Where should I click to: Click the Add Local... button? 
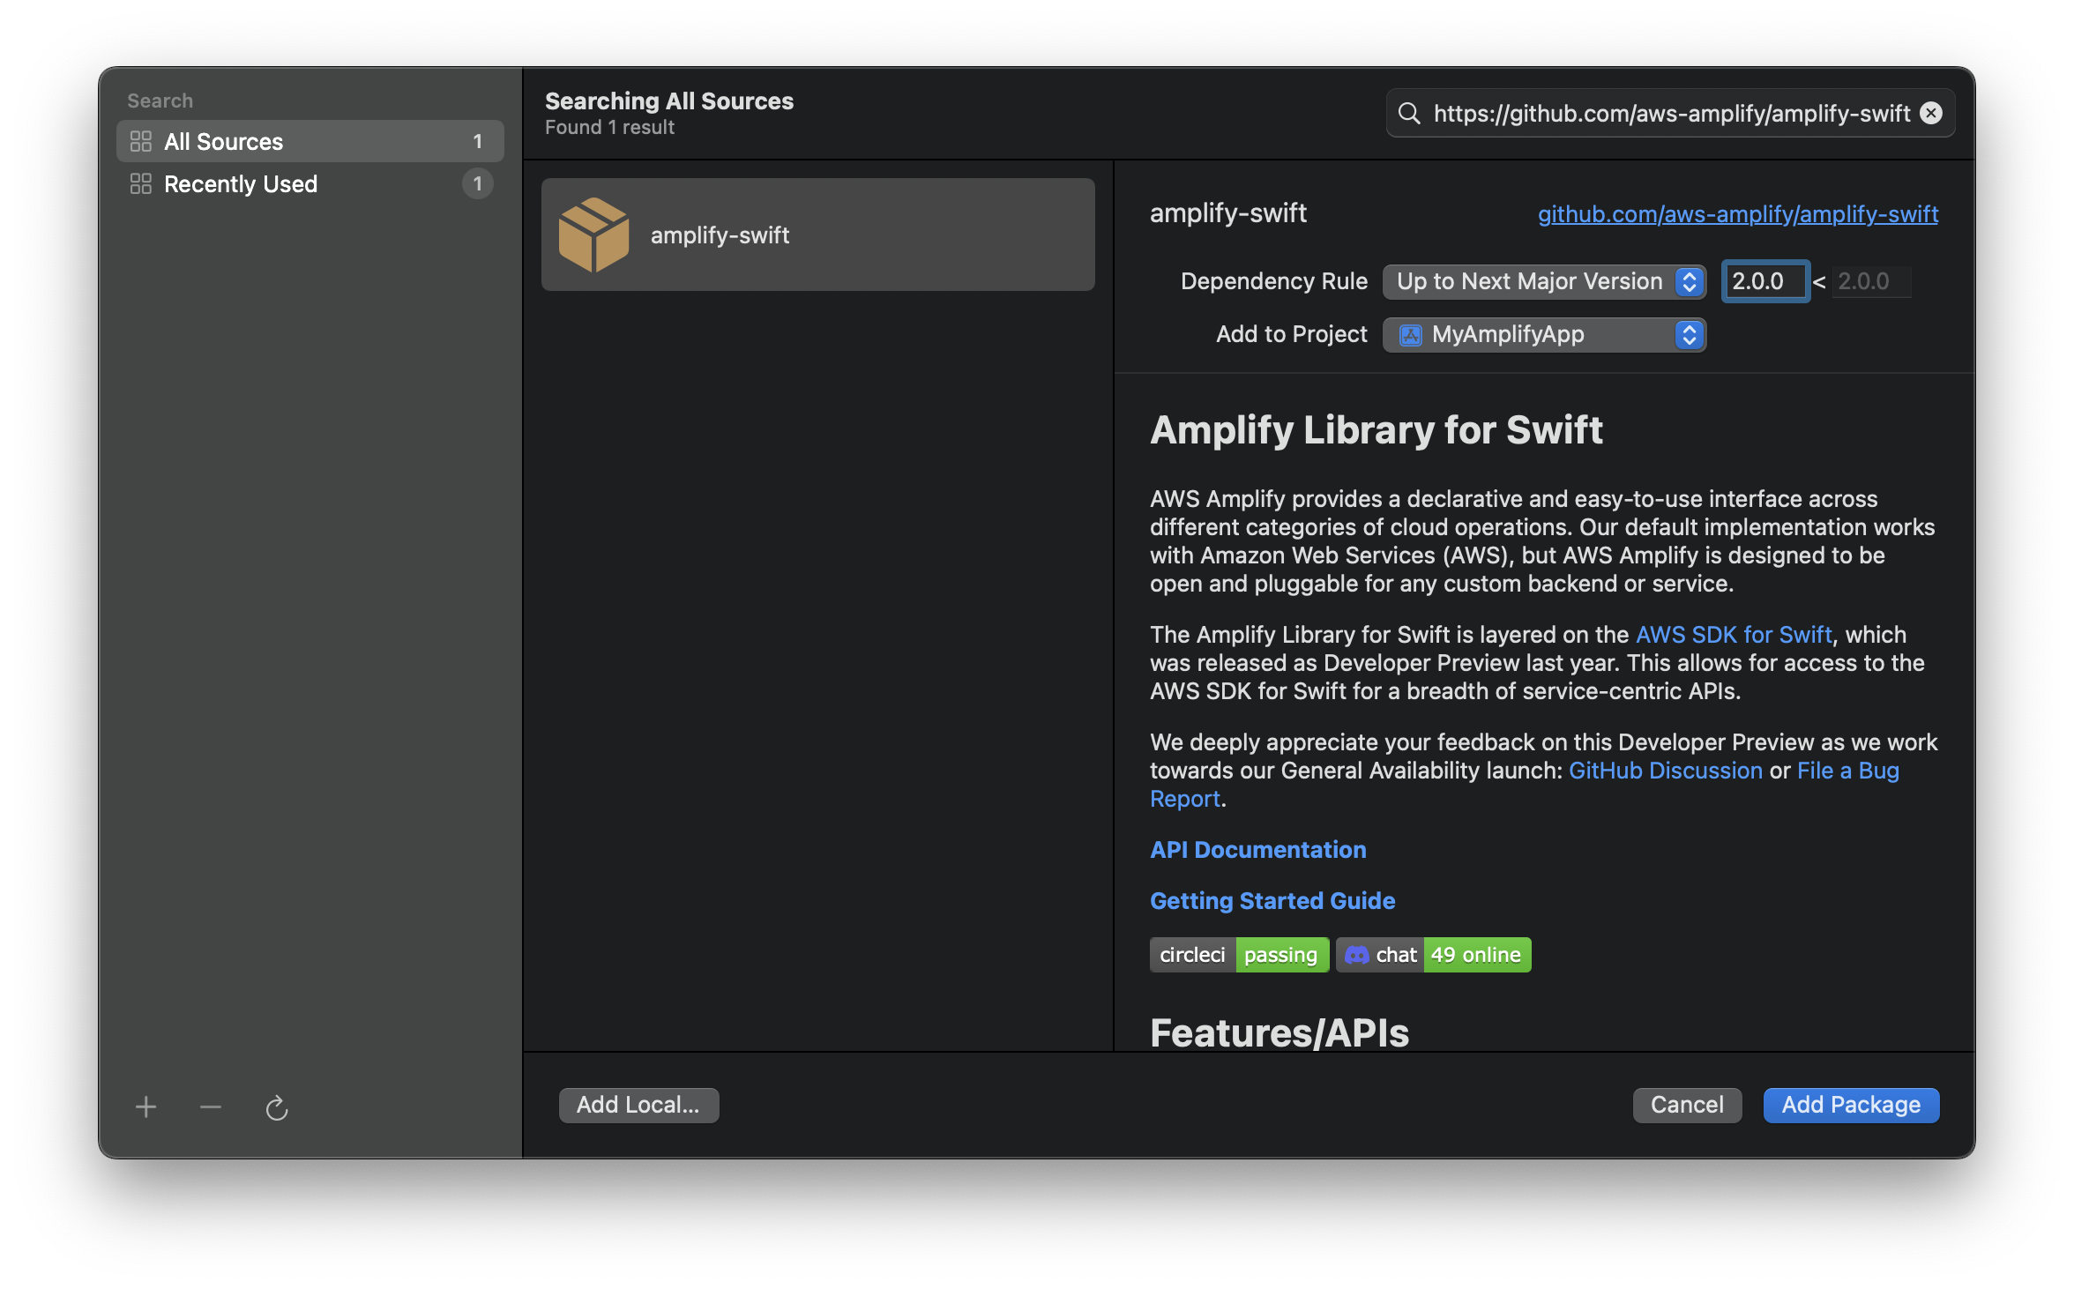(638, 1106)
